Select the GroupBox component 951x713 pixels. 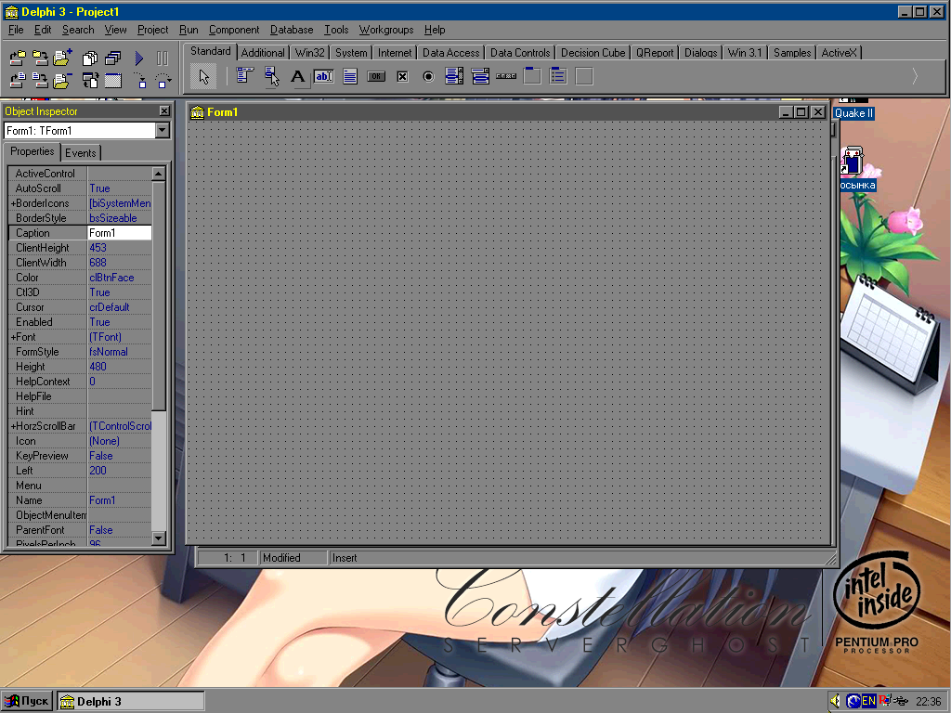point(532,76)
